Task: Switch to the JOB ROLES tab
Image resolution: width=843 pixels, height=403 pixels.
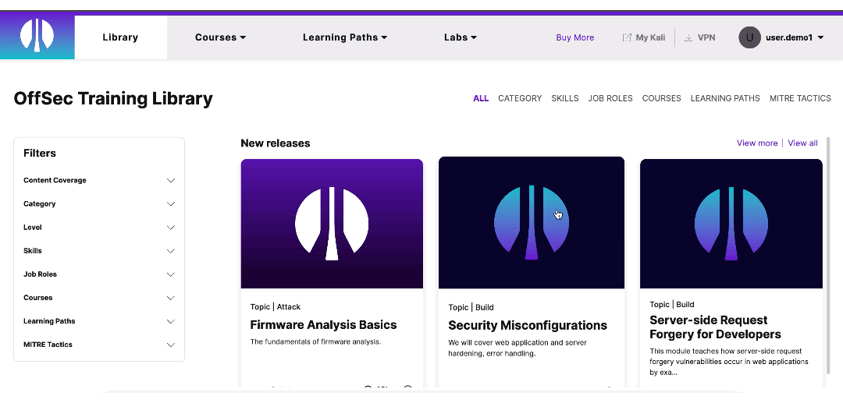Action: tap(610, 98)
